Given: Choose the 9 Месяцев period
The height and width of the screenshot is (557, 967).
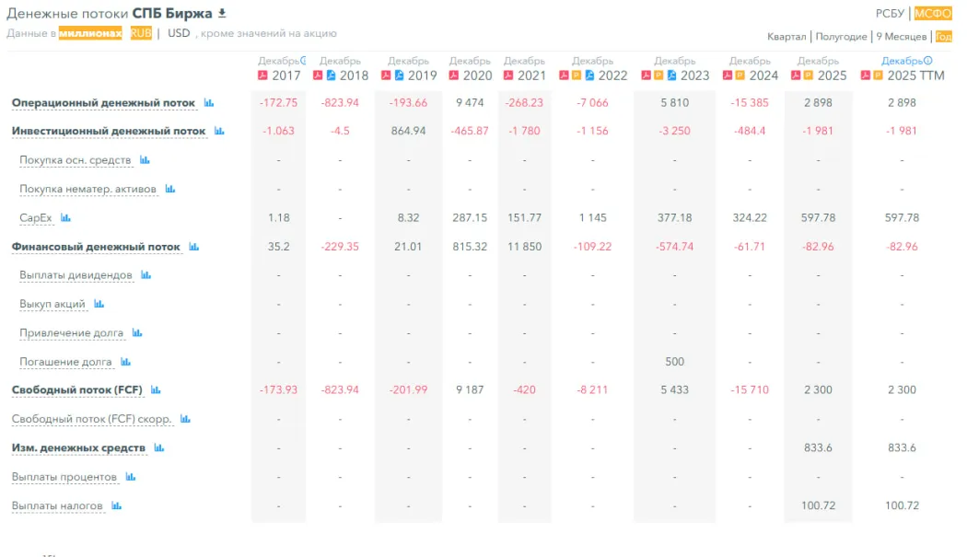Looking at the screenshot, I should pos(901,37).
